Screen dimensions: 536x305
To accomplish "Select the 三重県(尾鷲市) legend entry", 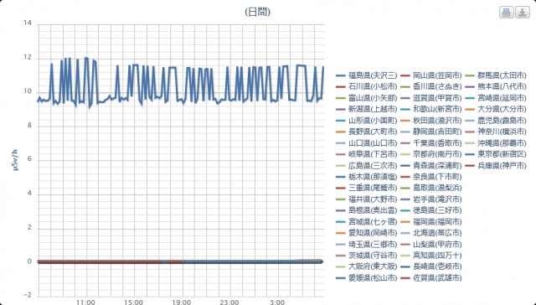I will pyautogui.click(x=367, y=188).
